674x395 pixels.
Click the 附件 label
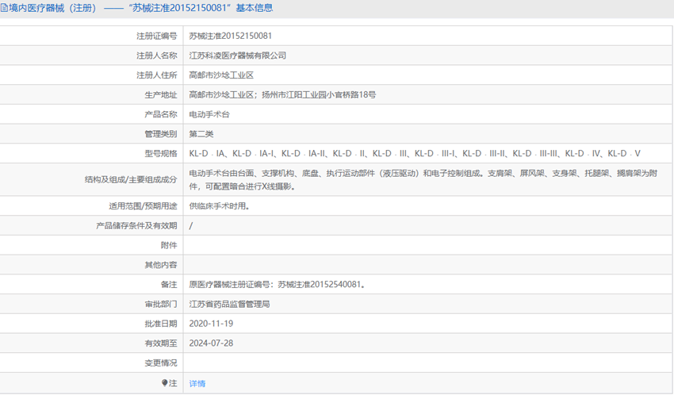[169, 245]
